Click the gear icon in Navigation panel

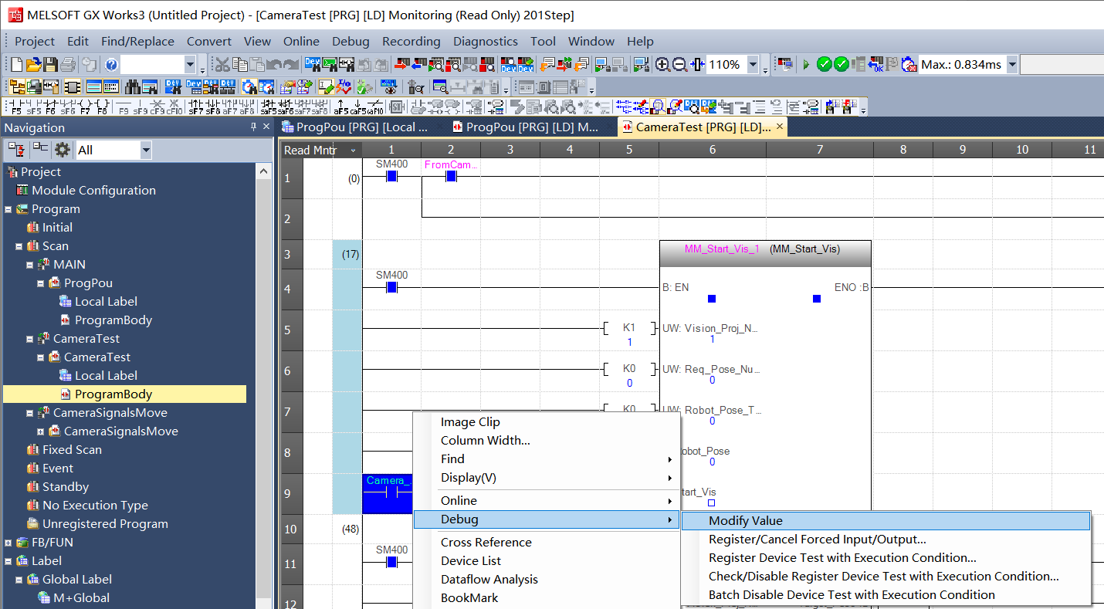(63, 150)
